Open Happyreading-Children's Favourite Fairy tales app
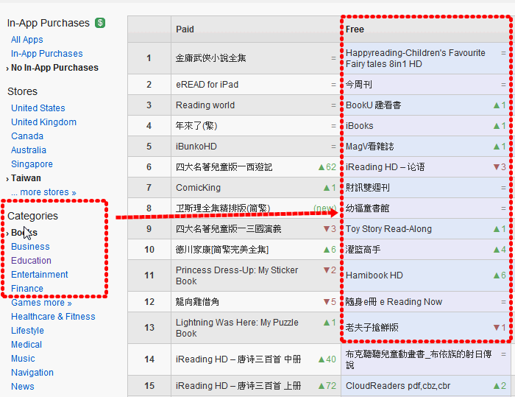This screenshot has width=515, height=397. [415, 58]
